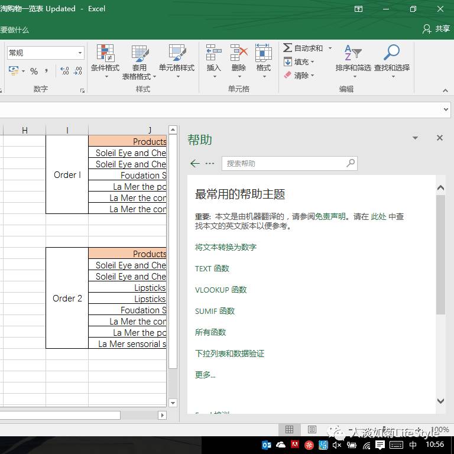The width and height of the screenshot is (454, 454).
Task: Select the Order 2 merged cell
Action: pos(67,298)
